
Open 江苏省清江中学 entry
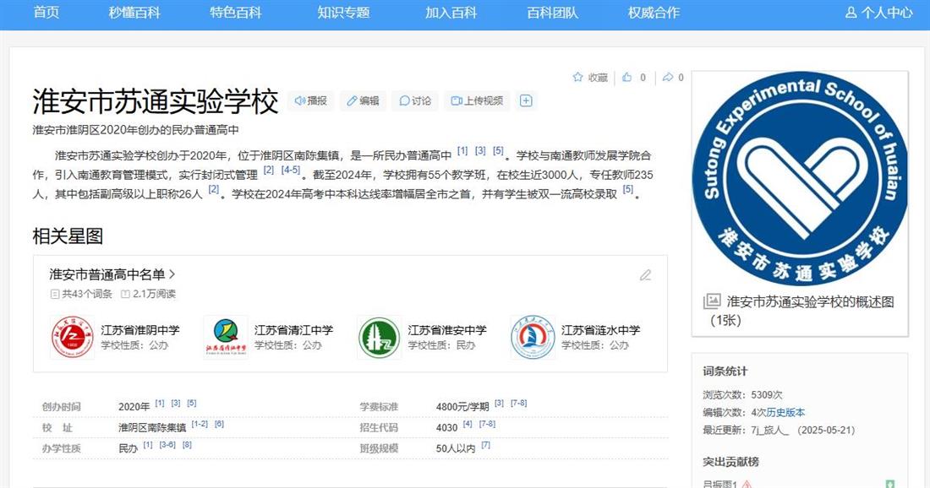[x=293, y=330]
